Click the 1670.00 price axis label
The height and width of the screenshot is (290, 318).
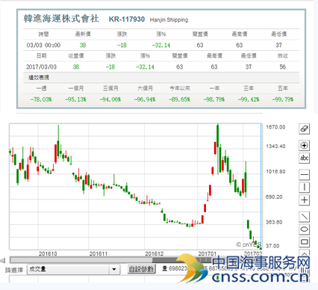275,127
